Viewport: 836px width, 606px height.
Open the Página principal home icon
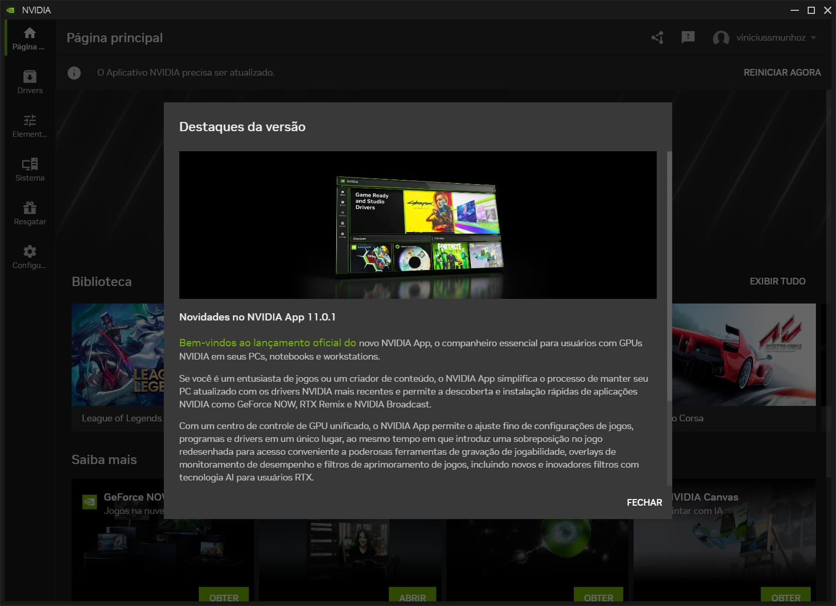[30, 33]
